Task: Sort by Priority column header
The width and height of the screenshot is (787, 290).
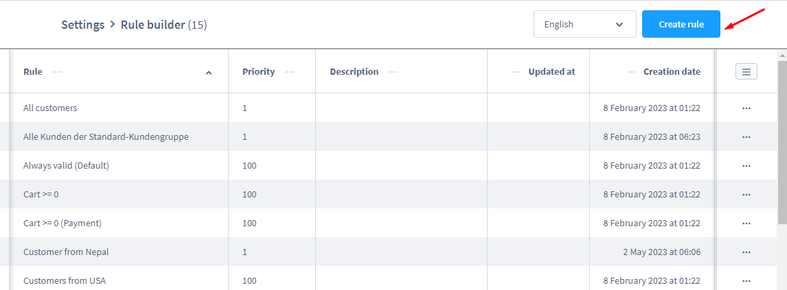Action: click(258, 72)
